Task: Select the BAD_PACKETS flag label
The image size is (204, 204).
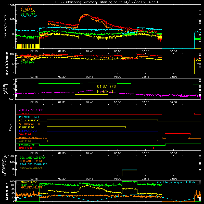Action: 28,148
